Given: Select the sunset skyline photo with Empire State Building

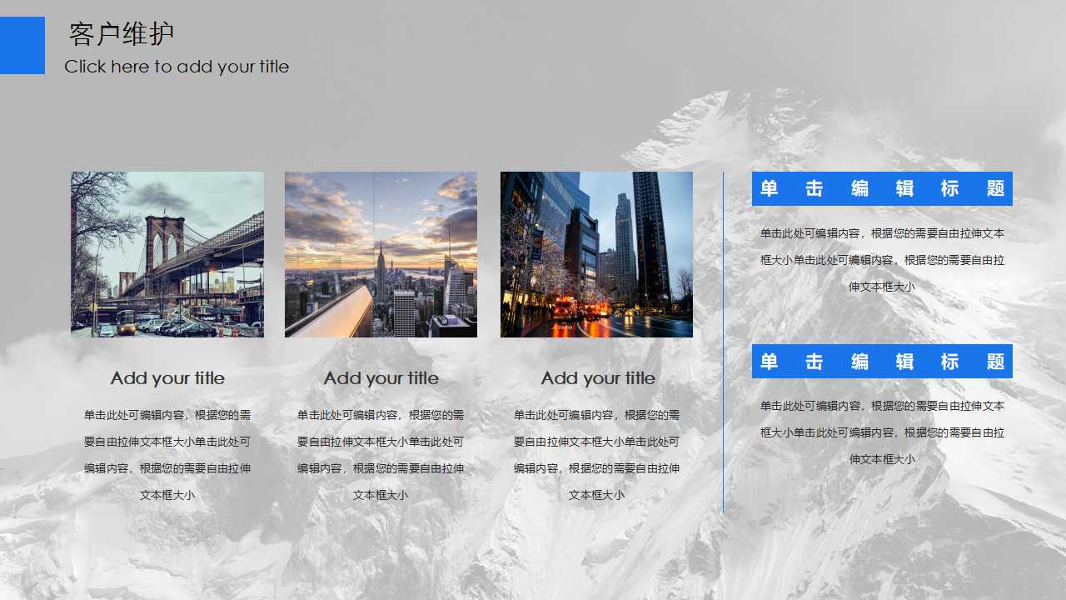Looking at the screenshot, I should pos(381,254).
